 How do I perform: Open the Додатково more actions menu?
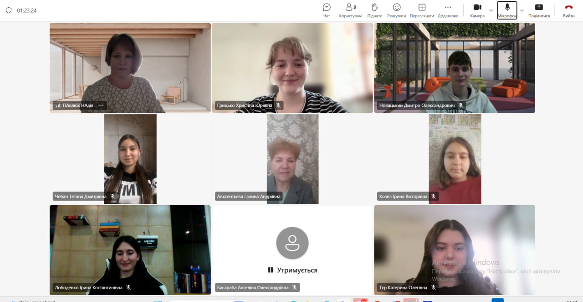coord(448,10)
